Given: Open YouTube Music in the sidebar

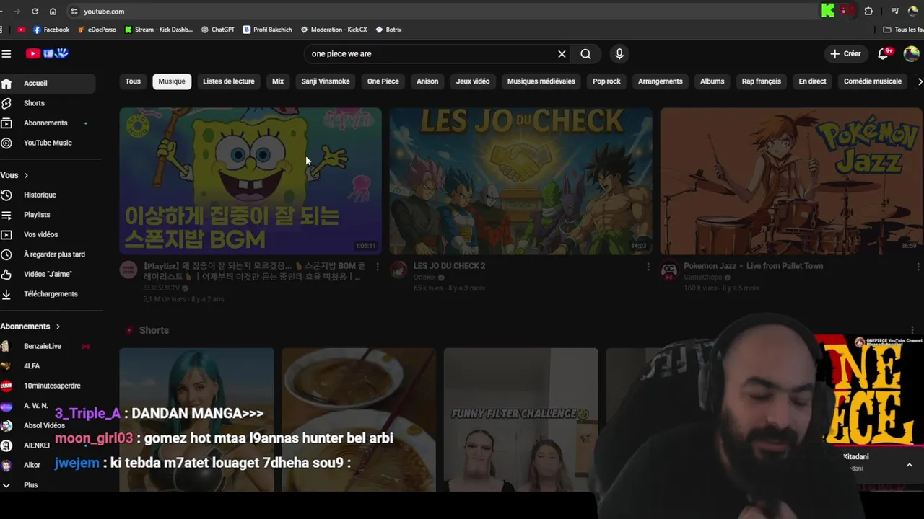Looking at the screenshot, I should tap(47, 143).
